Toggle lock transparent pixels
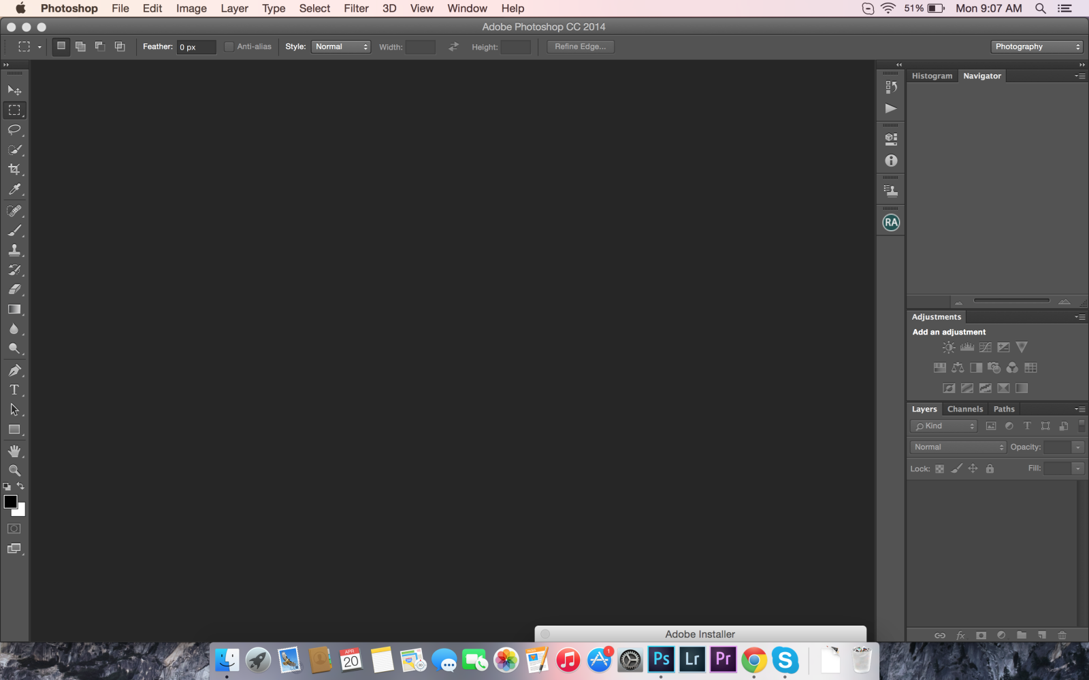This screenshot has width=1089, height=680. pyautogui.click(x=939, y=469)
